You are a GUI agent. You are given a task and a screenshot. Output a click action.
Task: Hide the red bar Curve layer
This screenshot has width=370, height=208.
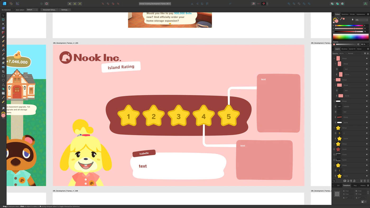pyautogui.click(x=367, y=117)
